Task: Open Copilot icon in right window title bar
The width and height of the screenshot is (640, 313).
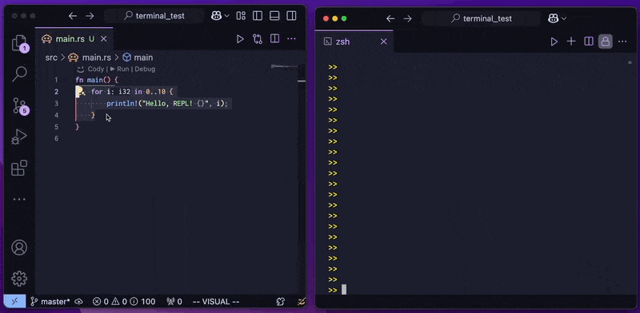Action: (x=553, y=18)
